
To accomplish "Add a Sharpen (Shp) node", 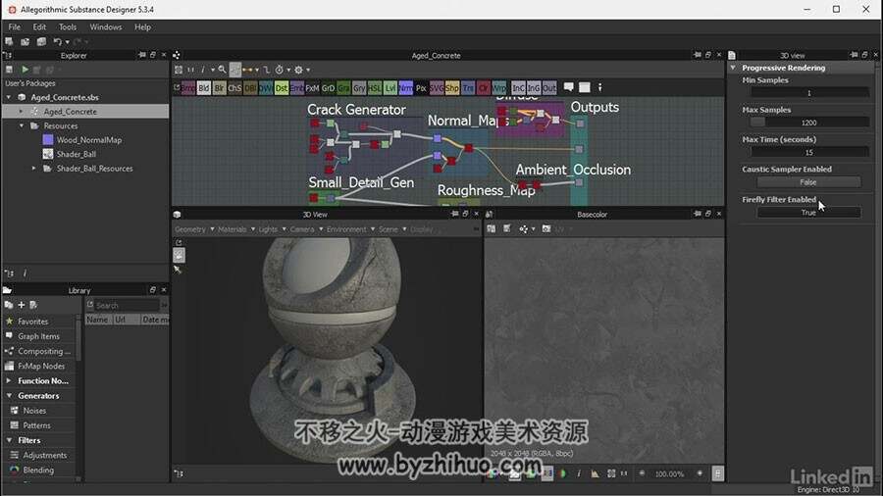I will click(452, 87).
